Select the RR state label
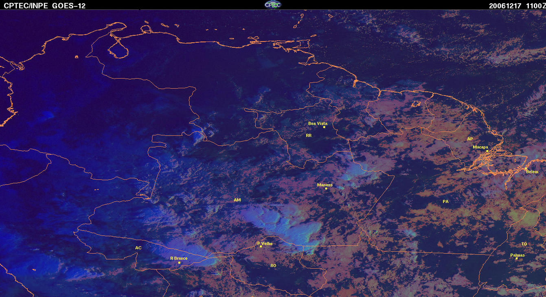Screen dimensions: 546x297 (309, 135)
